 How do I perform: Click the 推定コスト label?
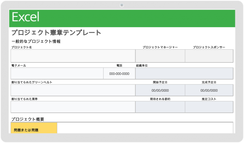(209, 99)
